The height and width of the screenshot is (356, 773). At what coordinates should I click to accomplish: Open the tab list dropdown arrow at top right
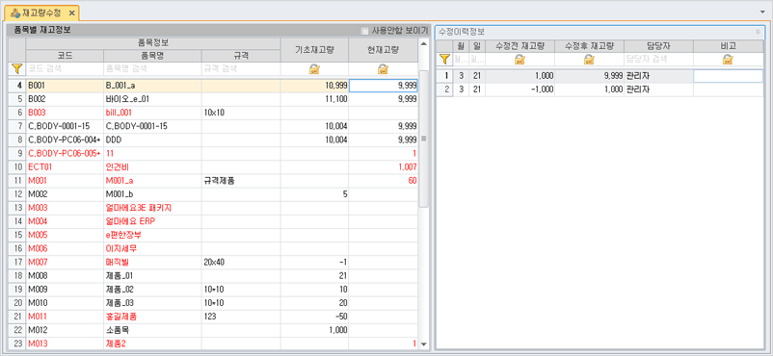(x=762, y=11)
